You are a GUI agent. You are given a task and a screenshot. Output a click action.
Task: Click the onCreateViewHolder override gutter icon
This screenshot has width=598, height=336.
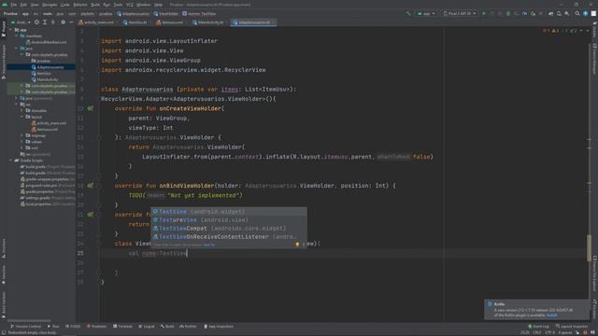click(91, 108)
